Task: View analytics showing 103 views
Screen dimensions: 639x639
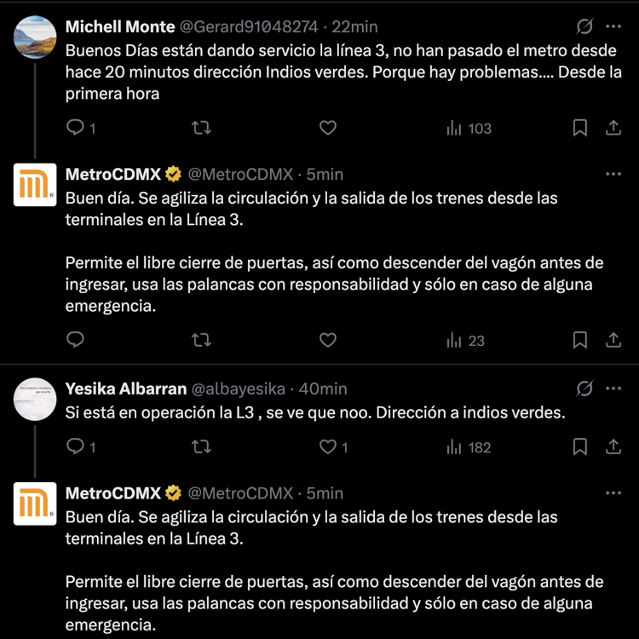Action: (x=469, y=128)
